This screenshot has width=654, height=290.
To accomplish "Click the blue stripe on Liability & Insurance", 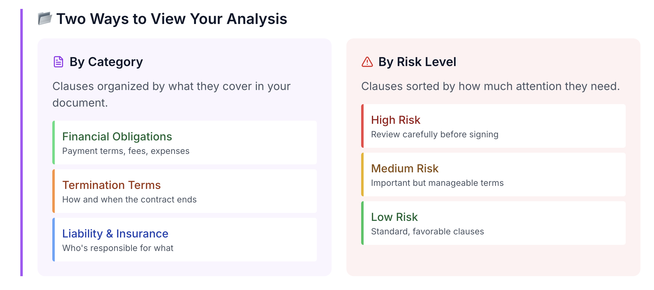I will coord(54,240).
